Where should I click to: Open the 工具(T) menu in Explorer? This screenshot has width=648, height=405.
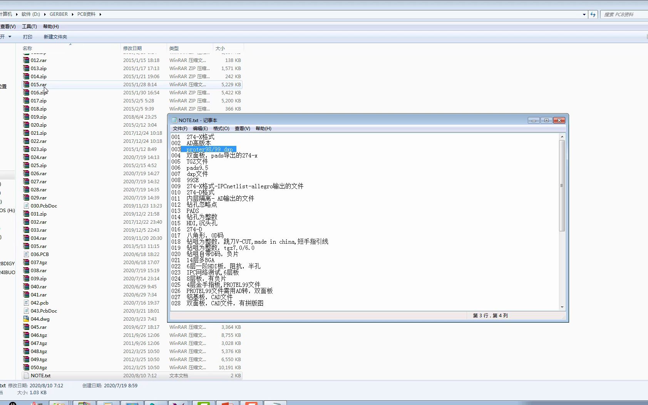pos(30,26)
